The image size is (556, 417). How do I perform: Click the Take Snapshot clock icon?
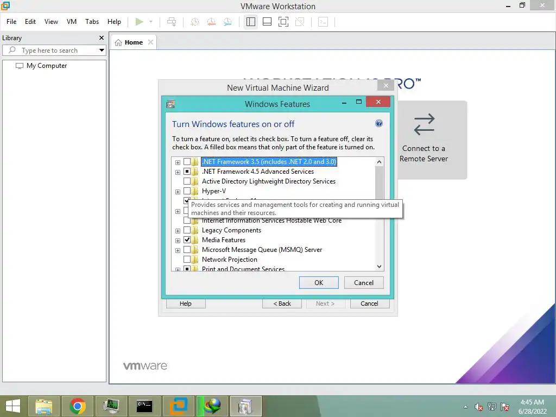pyautogui.click(x=195, y=22)
